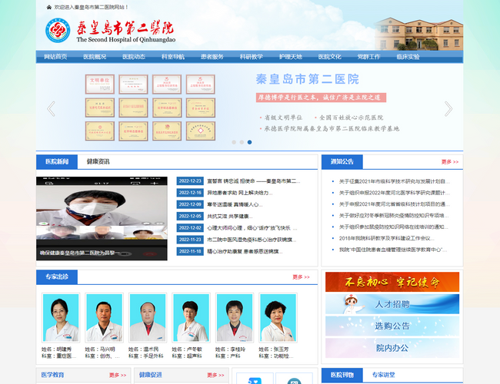Select the second carousel indicator dot

(242, 142)
